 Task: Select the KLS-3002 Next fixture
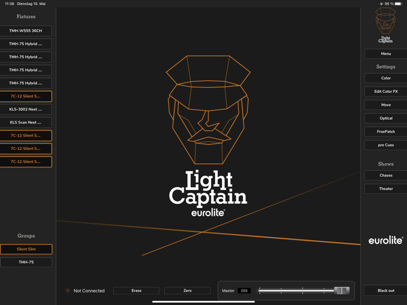pyautogui.click(x=26, y=109)
